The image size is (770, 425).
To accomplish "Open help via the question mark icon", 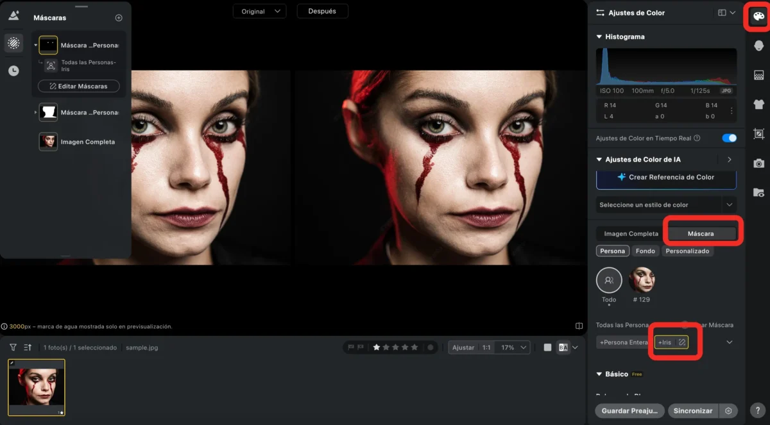I will coord(758,412).
